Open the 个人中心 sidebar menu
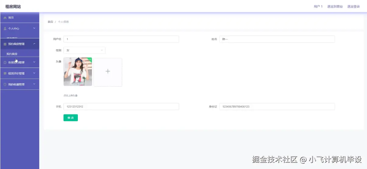The height and width of the screenshot is (169, 367). (x=19, y=29)
